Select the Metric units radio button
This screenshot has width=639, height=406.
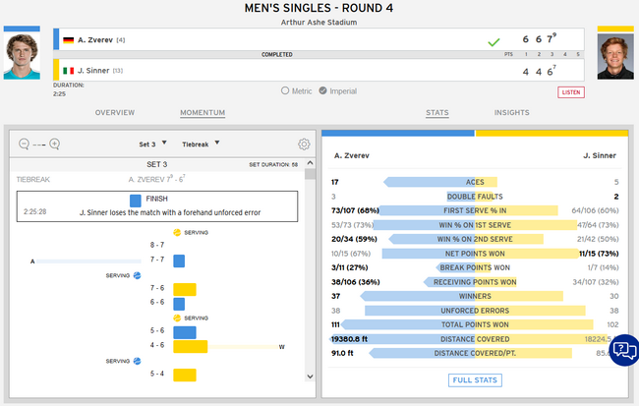coord(283,91)
